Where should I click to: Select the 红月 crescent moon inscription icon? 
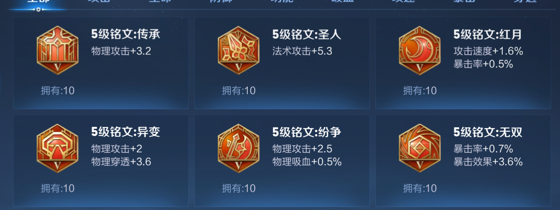[x=420, y=50]
